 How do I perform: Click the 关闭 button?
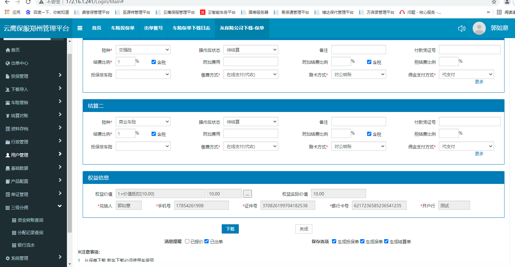(304, 229)
